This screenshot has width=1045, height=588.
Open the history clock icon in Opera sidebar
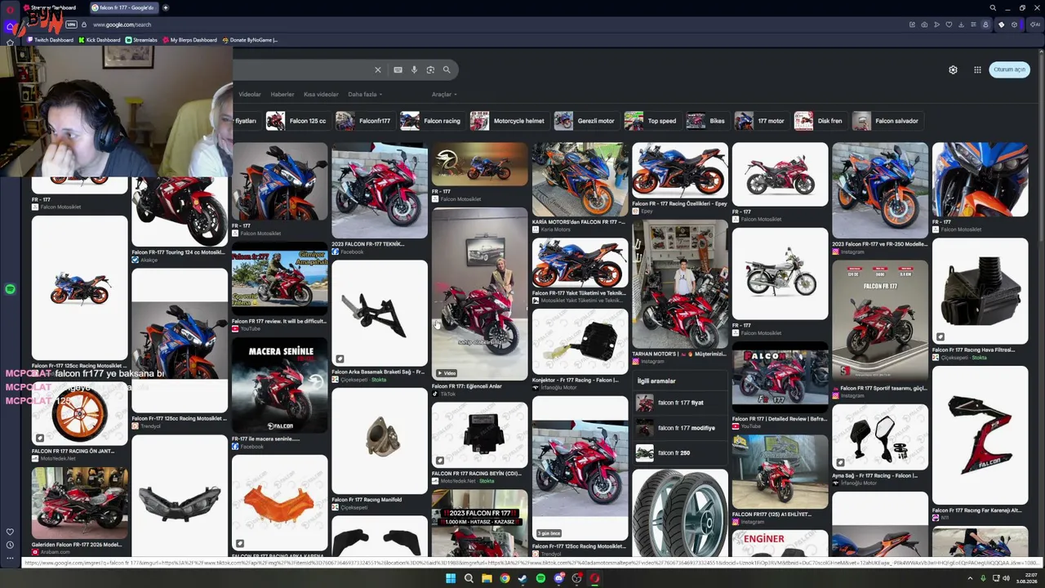tap(10, 545)
